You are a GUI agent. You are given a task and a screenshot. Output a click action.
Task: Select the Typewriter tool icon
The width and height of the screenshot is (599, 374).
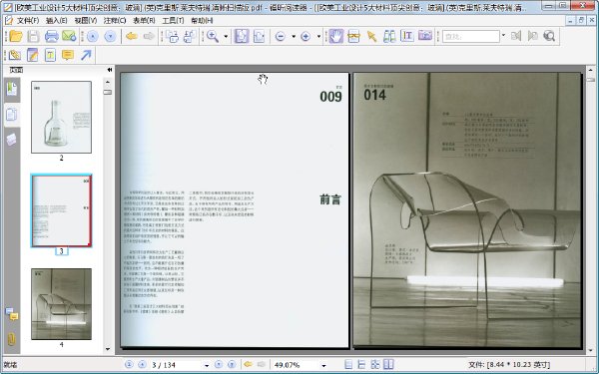click(x=50, y=55)
